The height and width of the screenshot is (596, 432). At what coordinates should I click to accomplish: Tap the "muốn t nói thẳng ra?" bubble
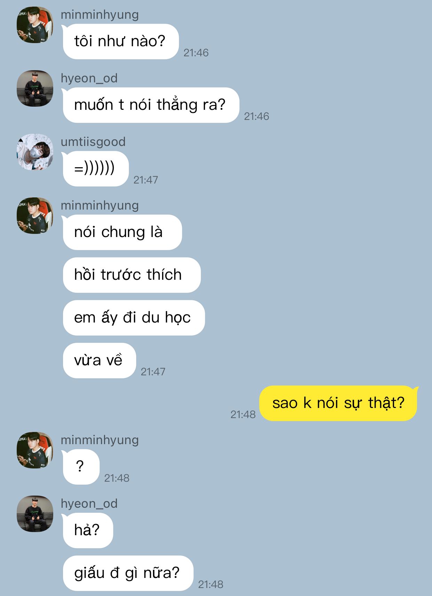(151, 105)
